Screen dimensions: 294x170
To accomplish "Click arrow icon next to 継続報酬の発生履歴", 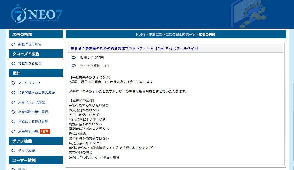I will (x=13, y=112).
